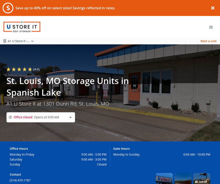Click the A1 U Store It logo
Image resolution: width=220 pixels, height=184 pixels.
point(22,27)
